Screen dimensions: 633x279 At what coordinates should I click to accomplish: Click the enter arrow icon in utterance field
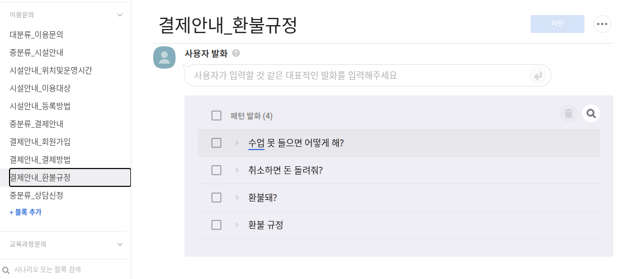pyautogui.click(x=538, y=76)
